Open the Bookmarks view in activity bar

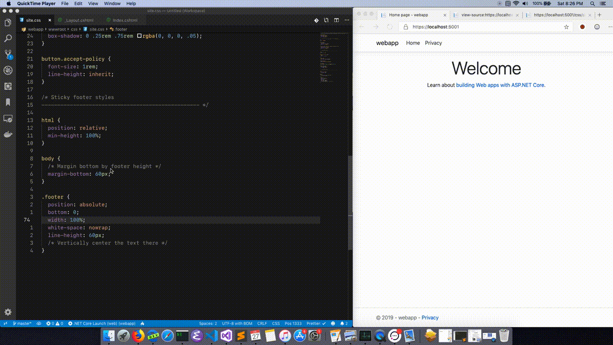8,102
